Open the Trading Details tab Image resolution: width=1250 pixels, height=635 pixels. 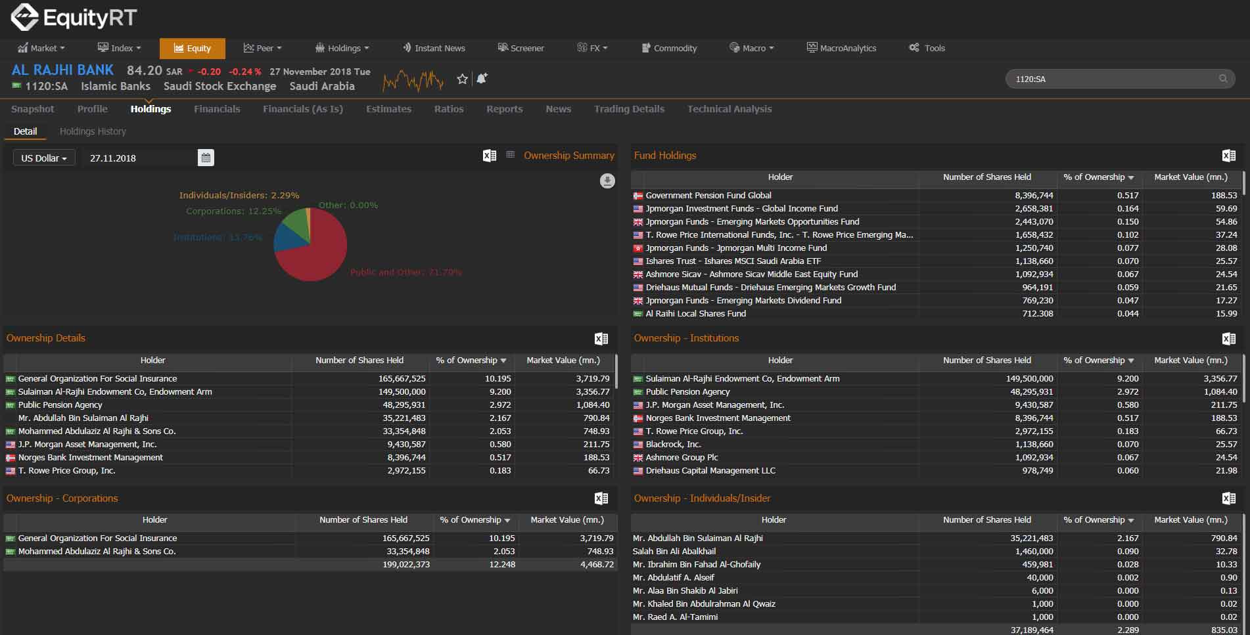pyautogui.click(x=629, y=109)
